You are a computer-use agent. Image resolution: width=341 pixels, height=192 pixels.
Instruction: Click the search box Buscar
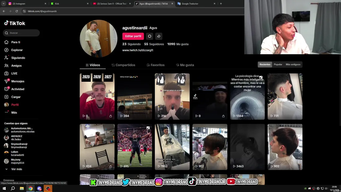pyautogui.click(x=21, y=33)
